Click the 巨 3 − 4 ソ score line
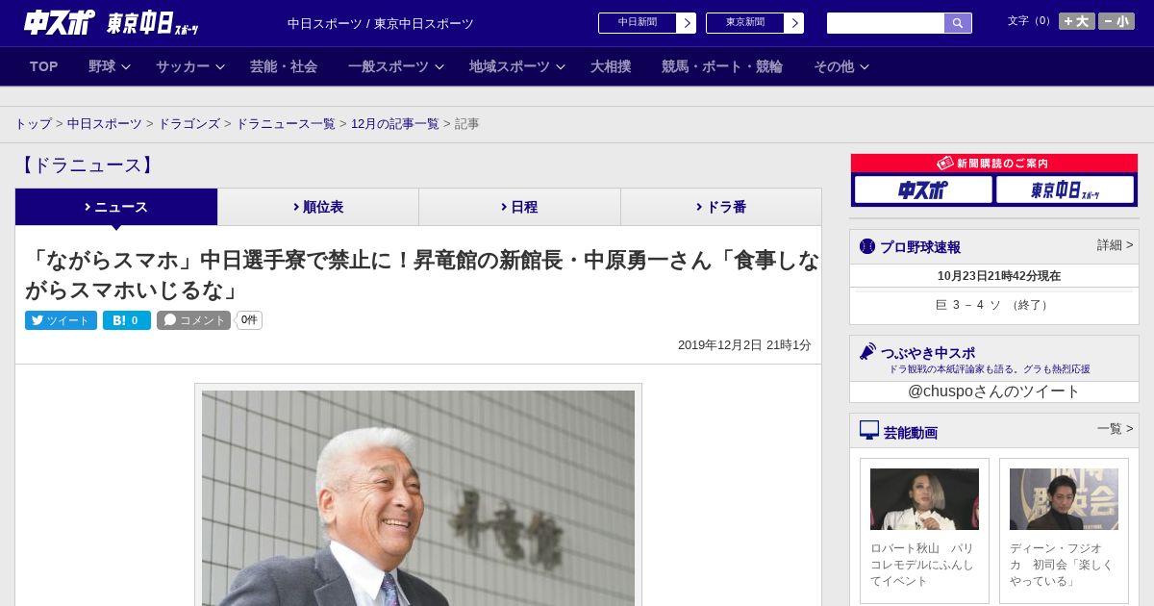Image resolution: width=1154 pixels, height=606 pixels. click(x=993, y=305)
